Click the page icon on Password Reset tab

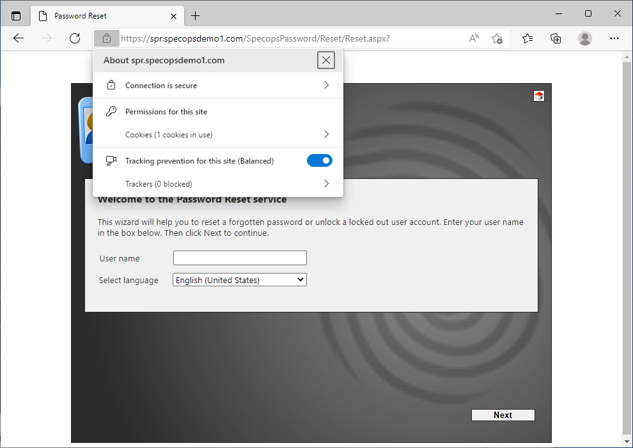(43, 16)
